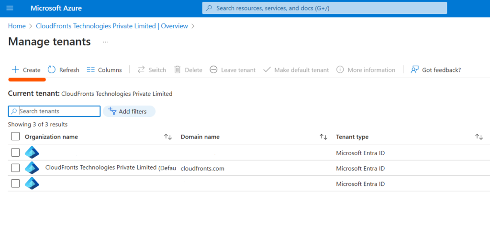The image size is (490, 252).
Task: Check the CloudFronts Technologies row checkbox
Action: point(15,168)
